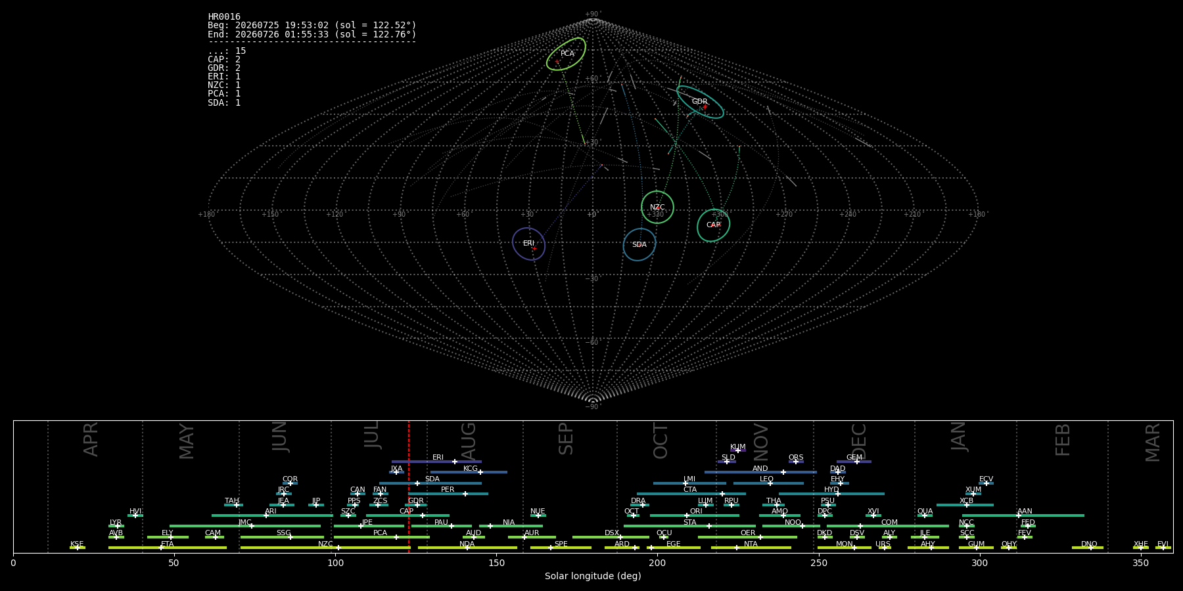This screenshot has height=591, width=1183.
Task: Select the COM shower bar
Action: pos(888,526)
